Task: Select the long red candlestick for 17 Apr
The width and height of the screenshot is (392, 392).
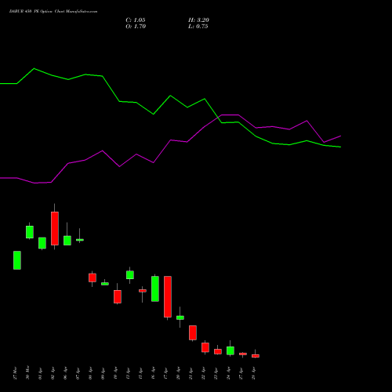Action: point(168,297)
